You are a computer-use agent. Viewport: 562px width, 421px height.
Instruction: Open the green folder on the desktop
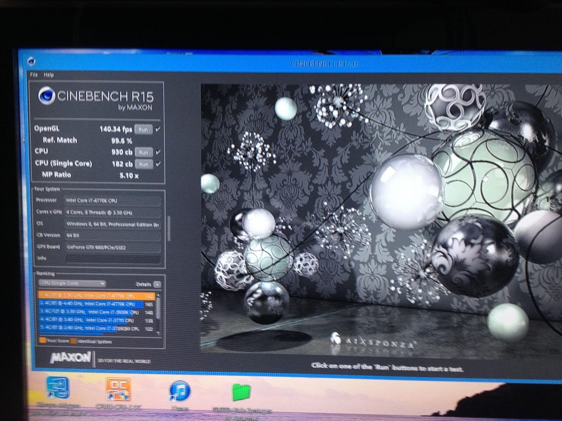click(x=242, y=392)
